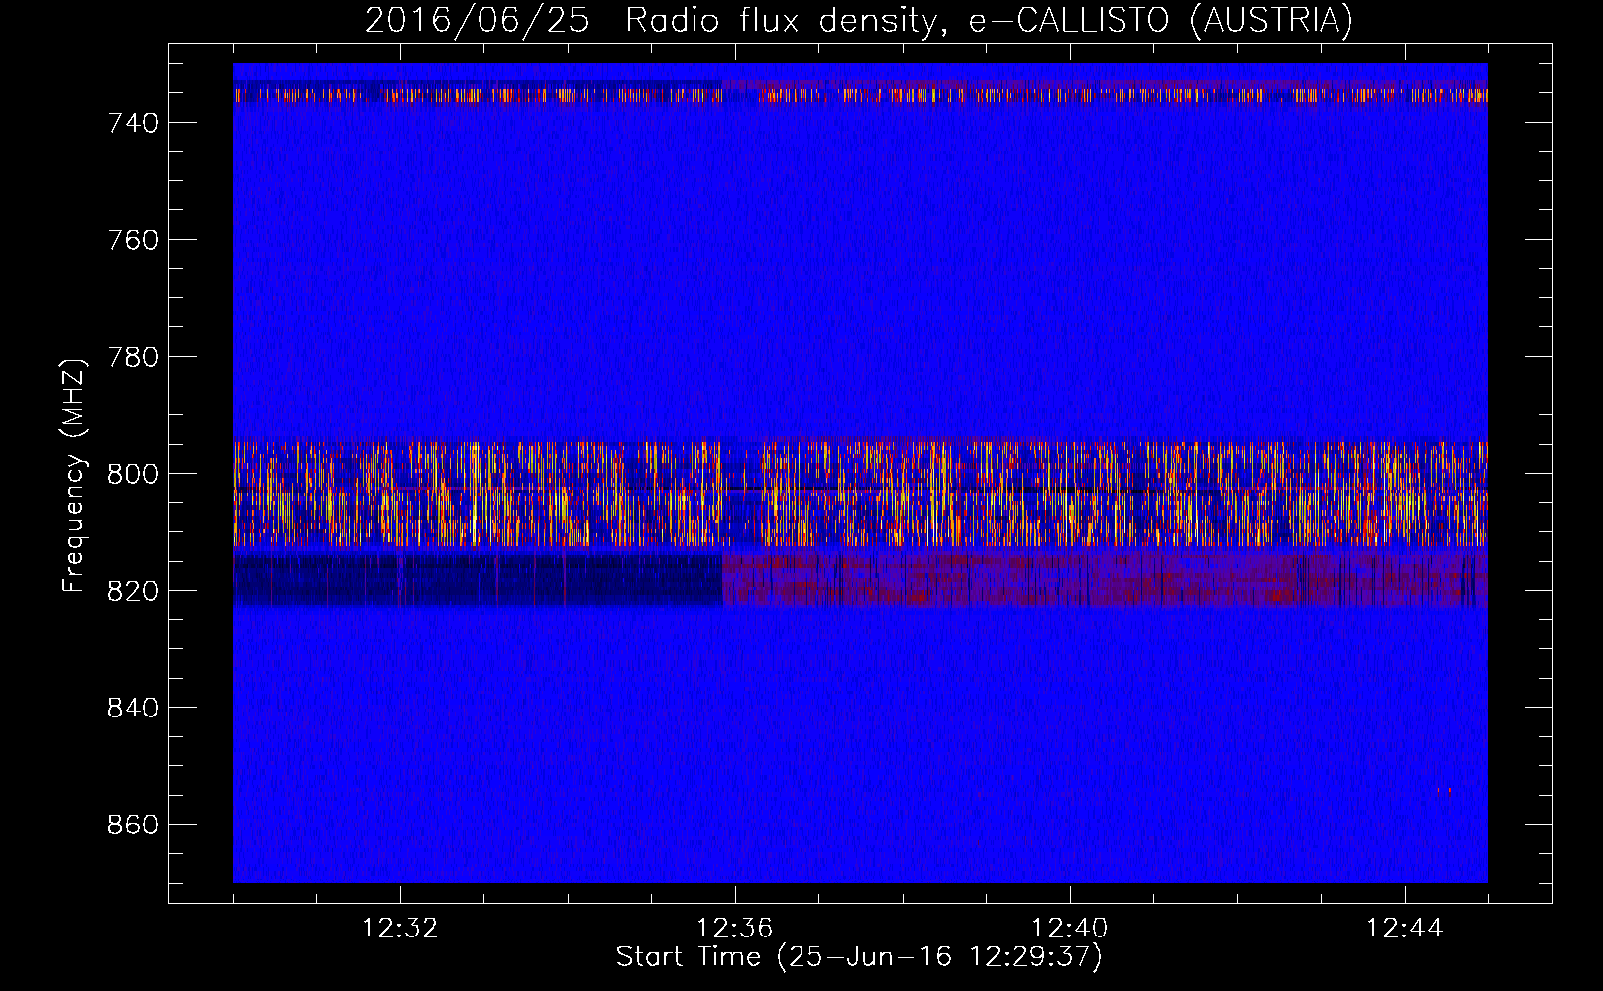Click the '800' frequency axis label
The width and height of the screenshot is (1603, 991).
[x=133, y=474]
